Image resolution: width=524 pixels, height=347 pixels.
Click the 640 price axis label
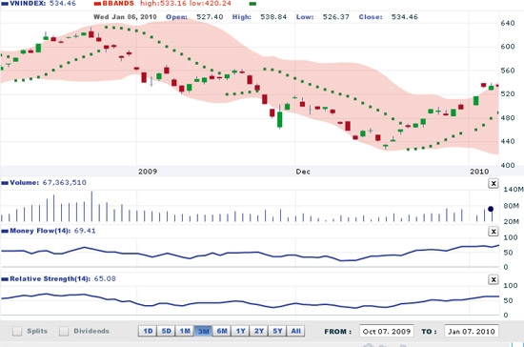point(508,23)
